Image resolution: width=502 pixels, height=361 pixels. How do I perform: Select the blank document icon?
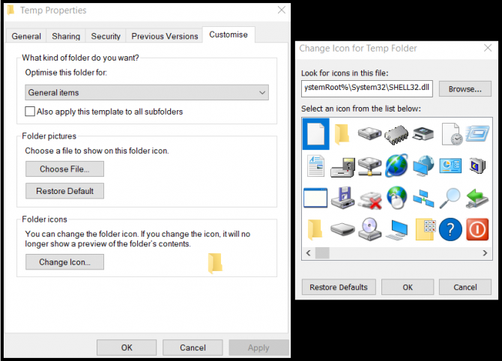[315, 134]
